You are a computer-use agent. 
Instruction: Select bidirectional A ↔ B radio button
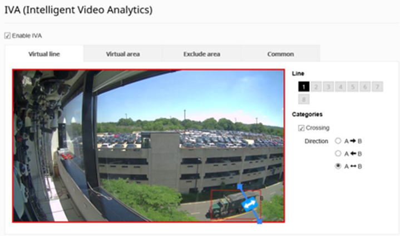tap(338, 166)
